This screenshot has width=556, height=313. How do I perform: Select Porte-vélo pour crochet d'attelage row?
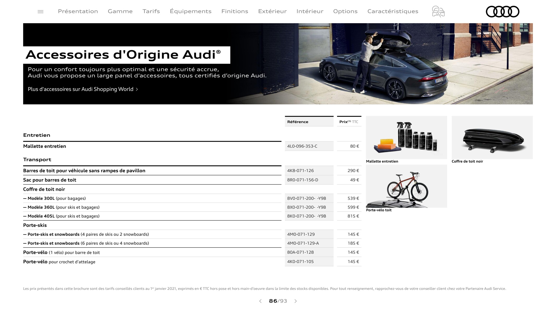click(x=152, y=262)
